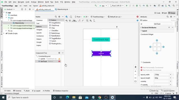The height and width of the screenshot is (100, 179).
Task: Open layout_width value dropdown
Action: [171, 74]
